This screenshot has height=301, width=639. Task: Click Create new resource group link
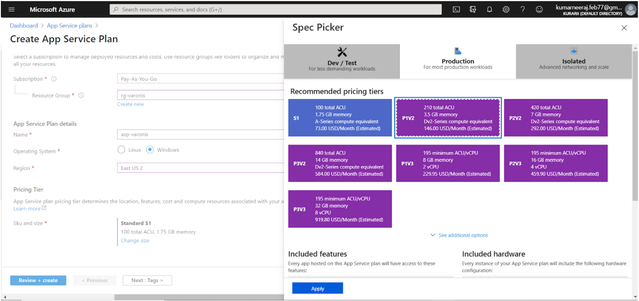click(x=130, y=104)
